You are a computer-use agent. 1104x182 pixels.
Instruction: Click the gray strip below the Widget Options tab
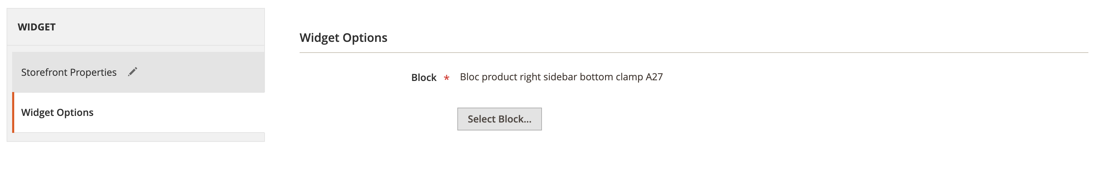point(139,137)
